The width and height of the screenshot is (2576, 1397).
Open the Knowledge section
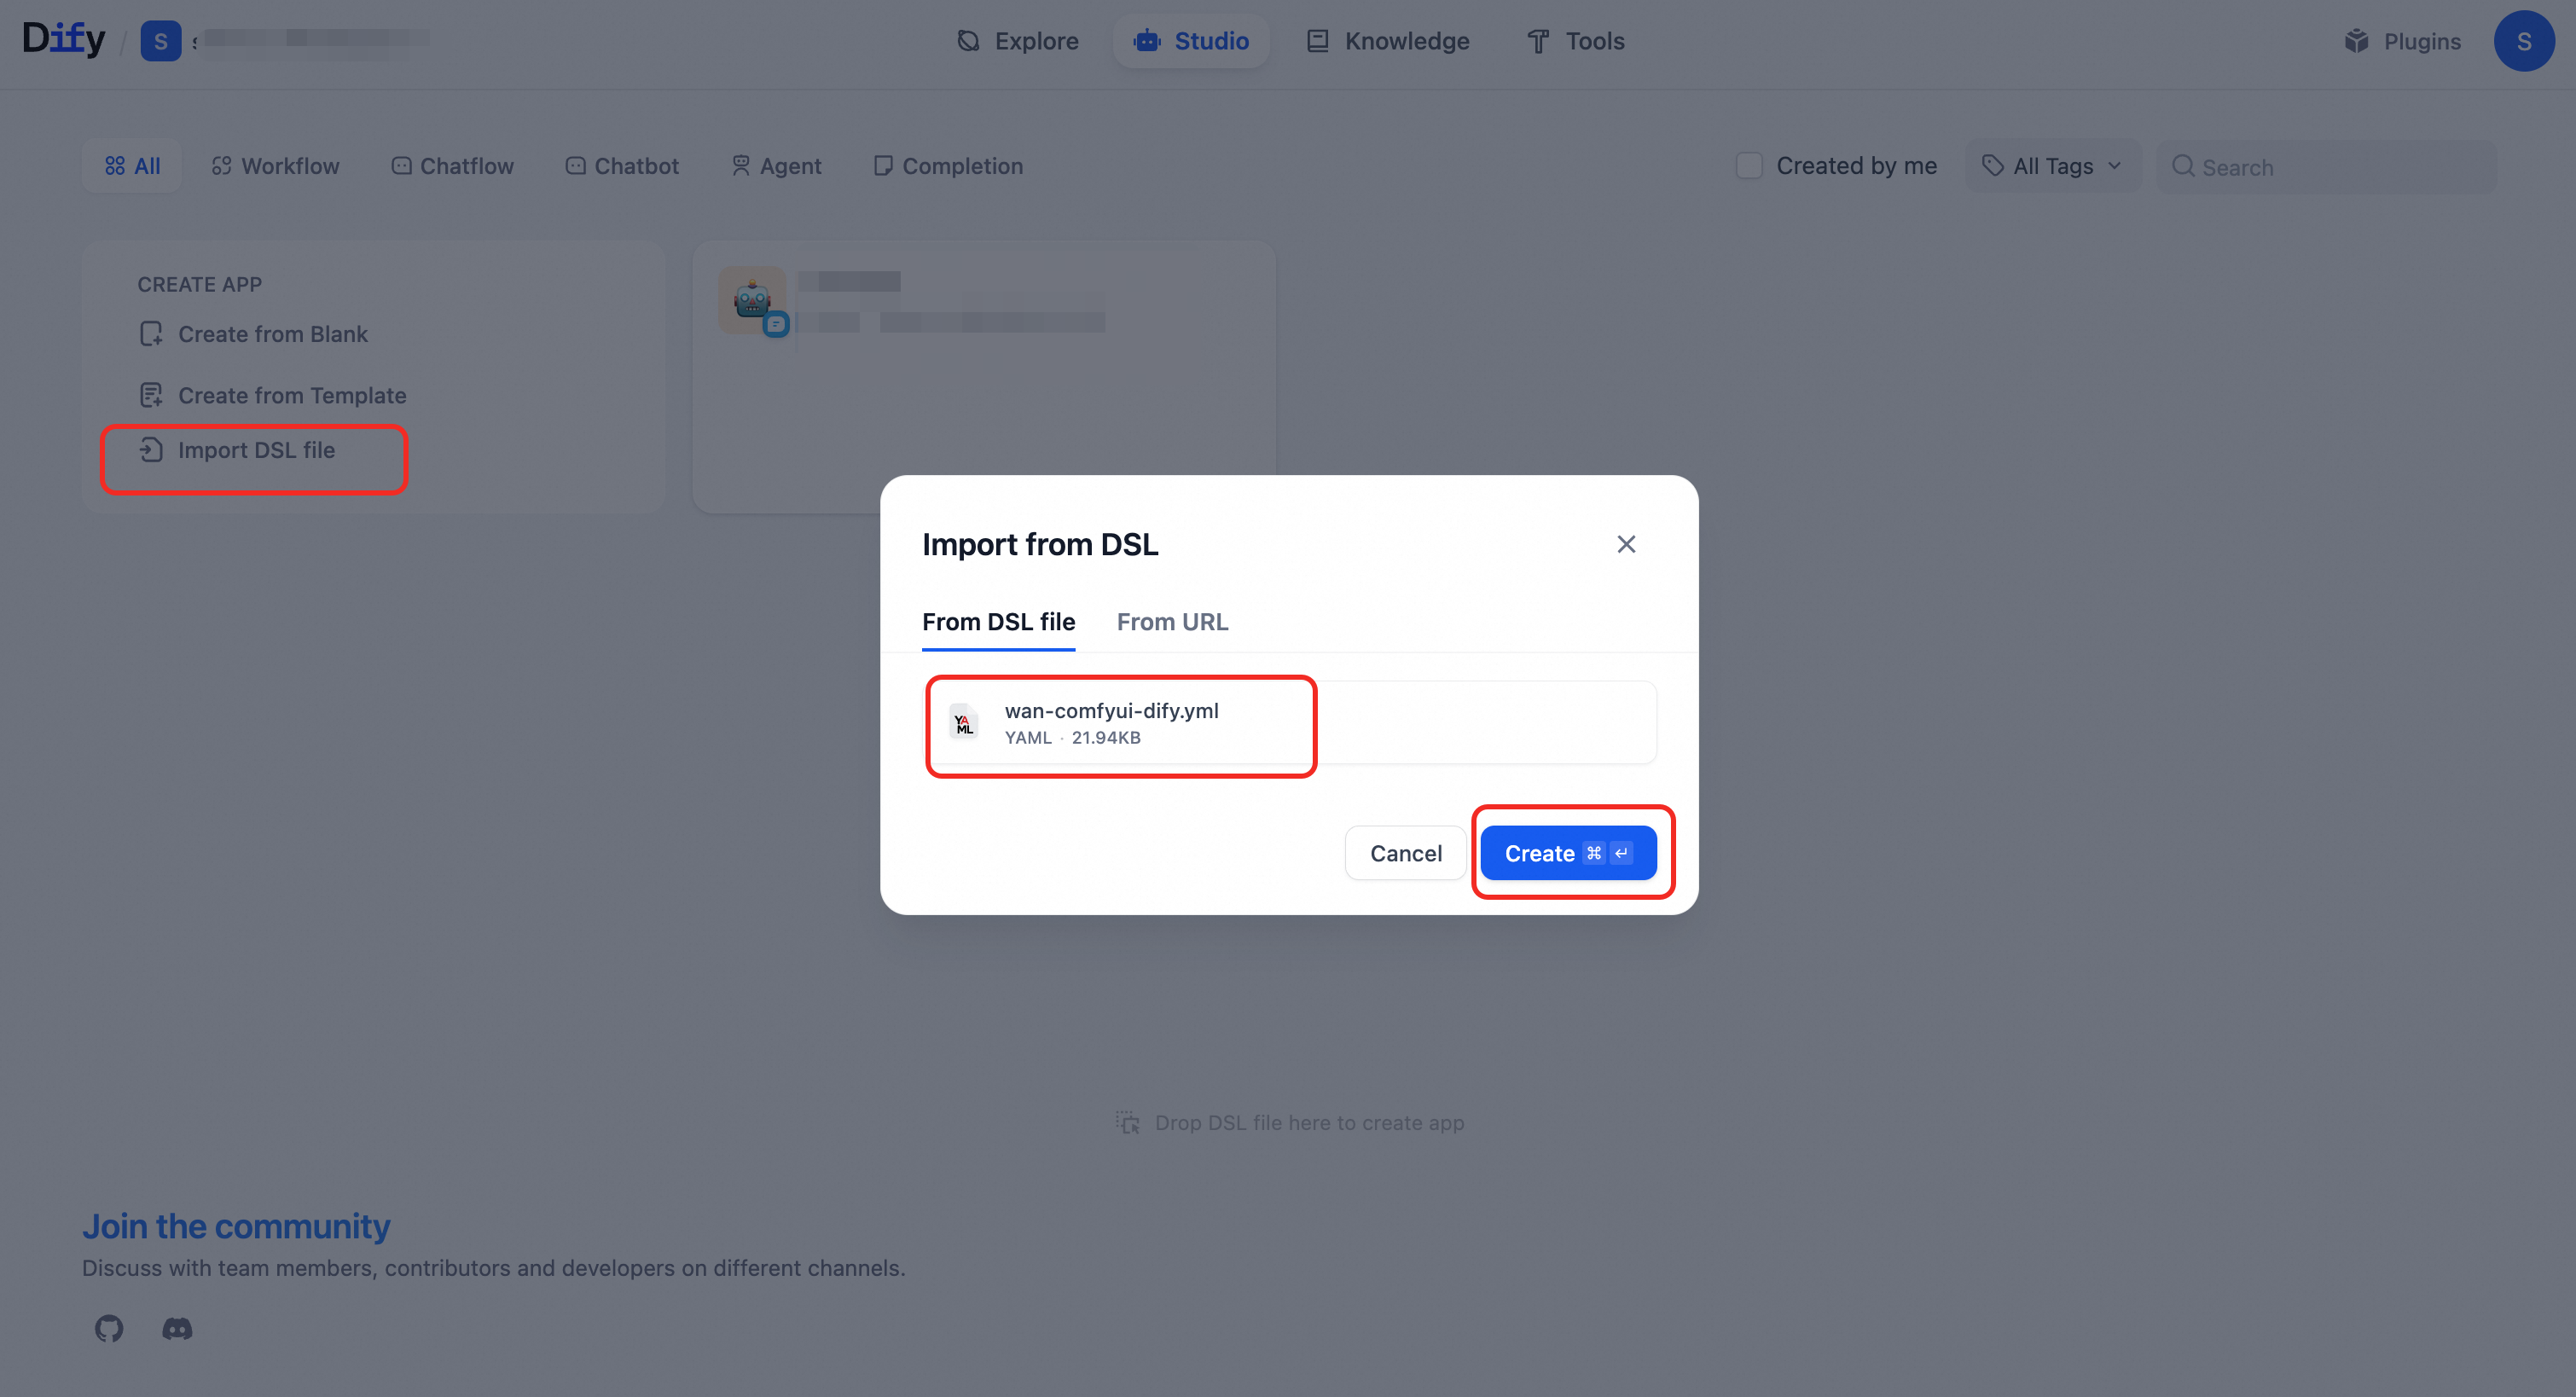click(x=1388, y=41)
